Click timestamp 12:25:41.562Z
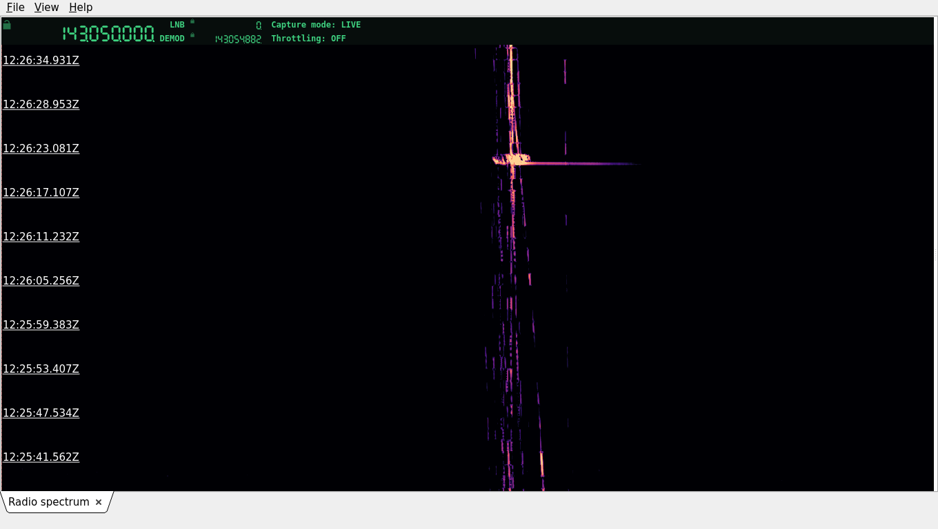 click(41, 457)
